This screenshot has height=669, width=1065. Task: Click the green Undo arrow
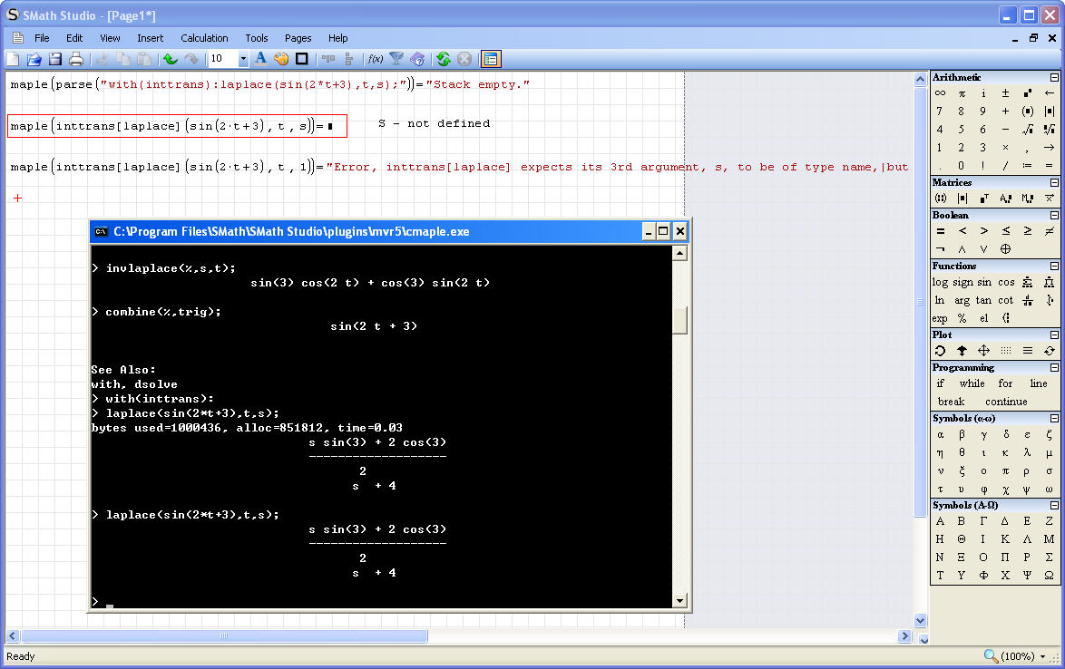click(x=170, y=59)
